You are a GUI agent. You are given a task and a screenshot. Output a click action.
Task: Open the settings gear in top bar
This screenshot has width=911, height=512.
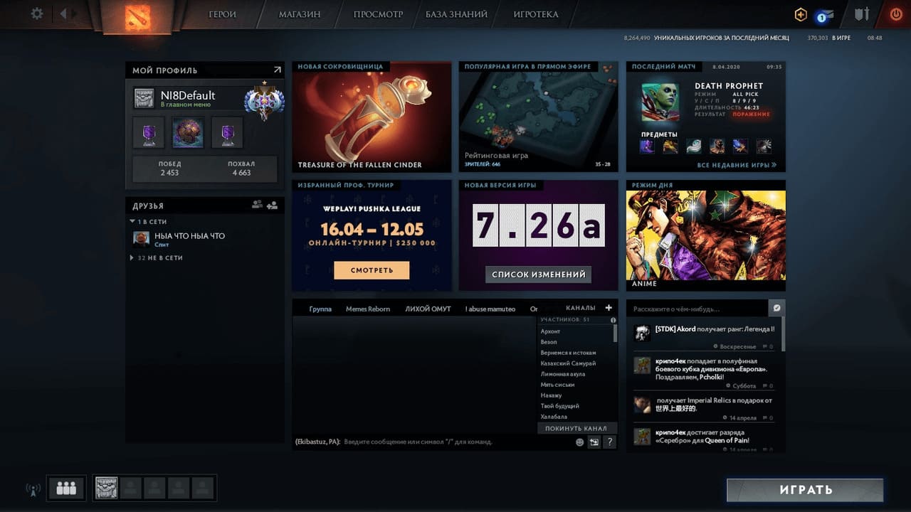click(37, 14)
